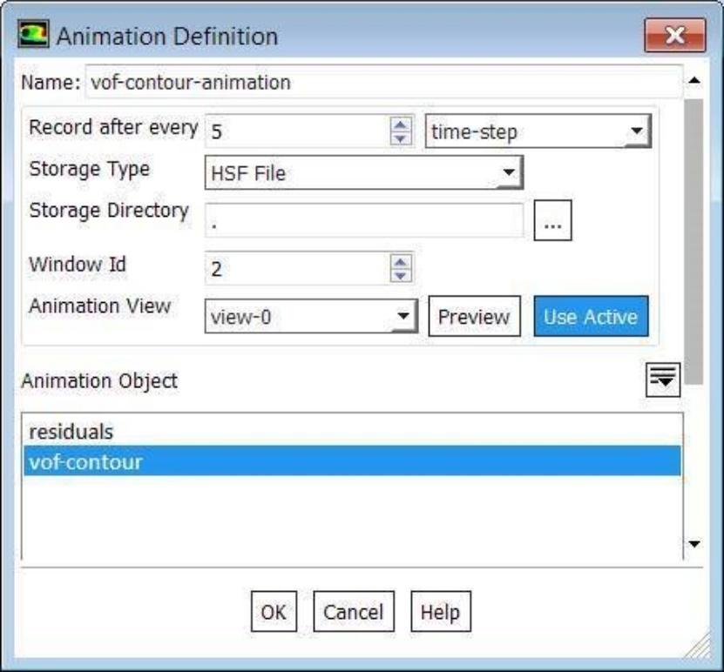Decrement the Window Id spinner
This screenshot has width=724, height=672.
coord(400,275)
